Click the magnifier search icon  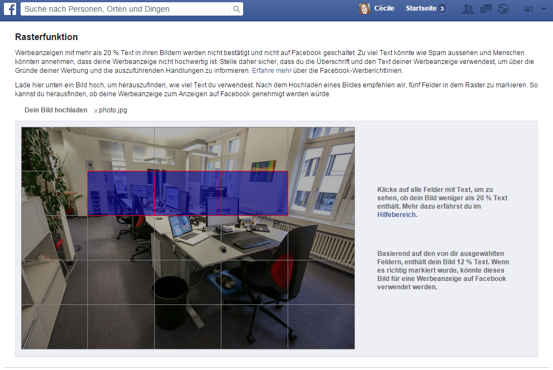(236, 9)
